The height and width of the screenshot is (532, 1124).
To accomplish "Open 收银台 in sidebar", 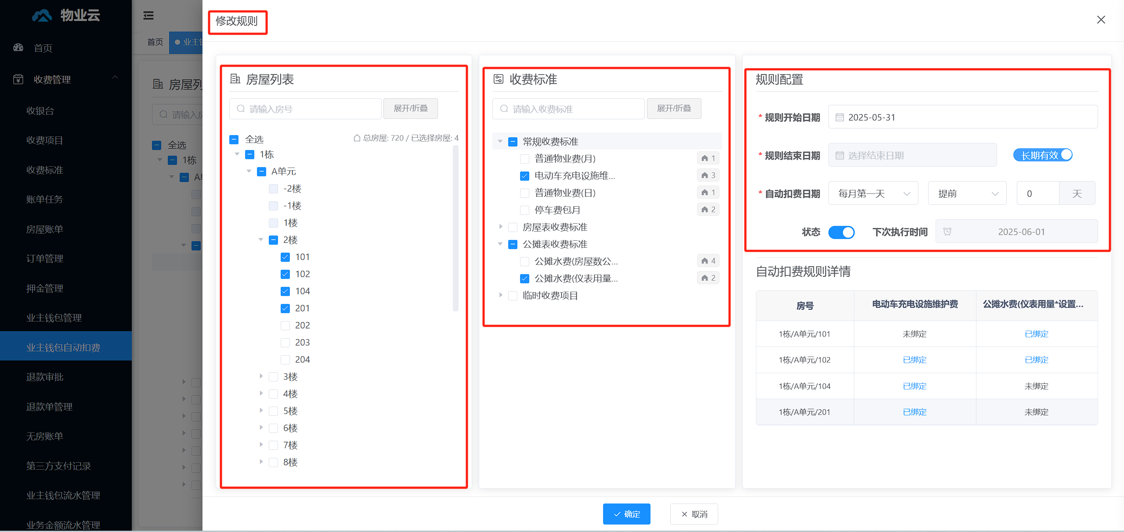I will (x=40, y=111).
